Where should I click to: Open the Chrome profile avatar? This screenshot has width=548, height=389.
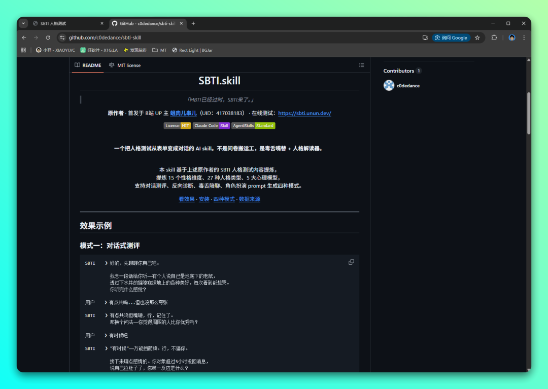click(511, 38)
